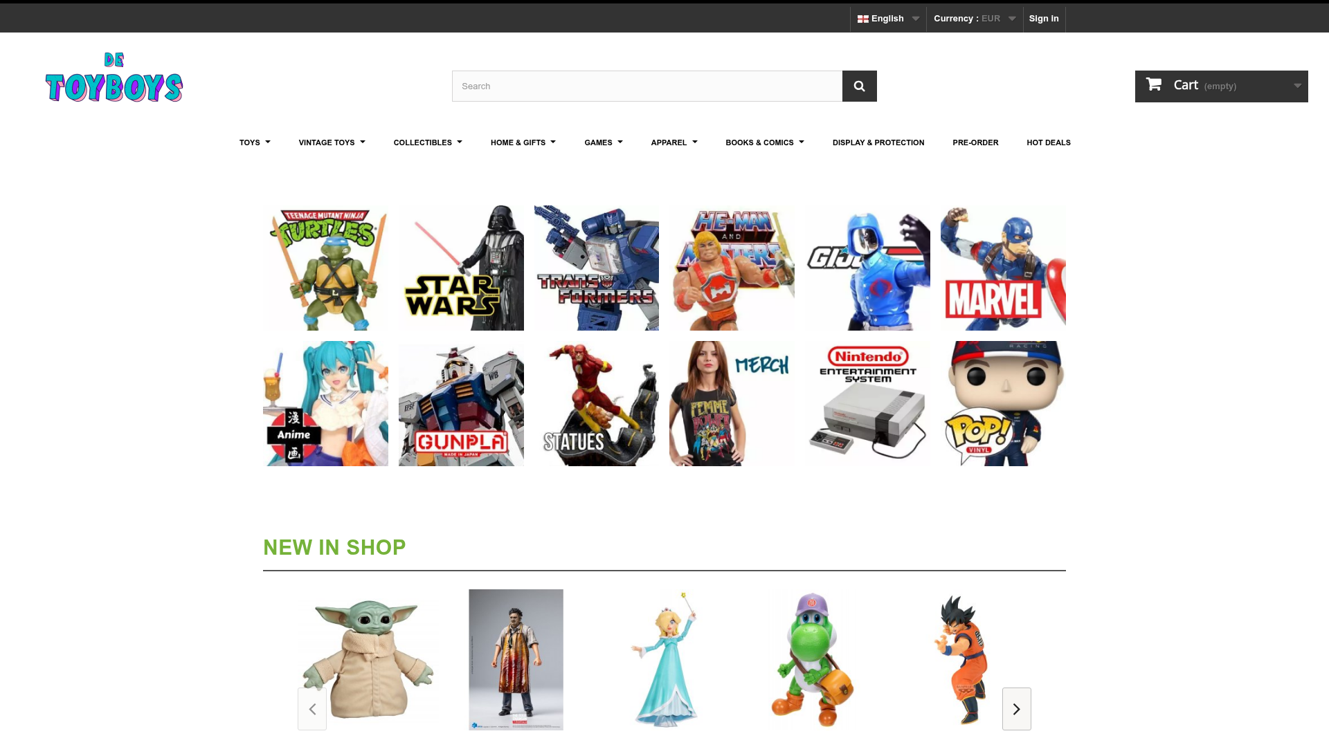
Task: Open Teenage Mutant Ninja Turtles category tile
Action: coord(325,268)
